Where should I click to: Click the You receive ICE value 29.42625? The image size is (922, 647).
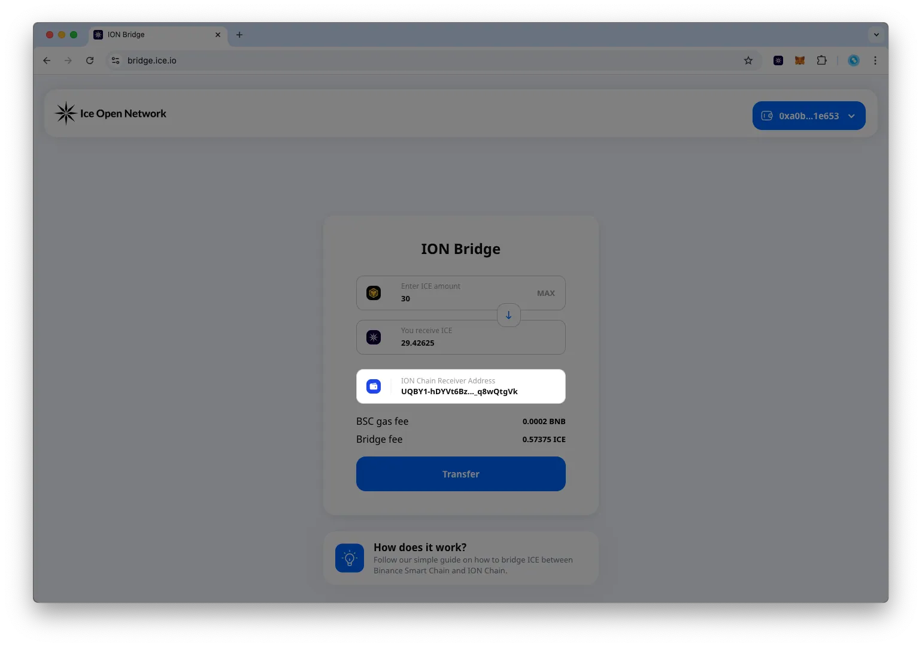(418, 343)
